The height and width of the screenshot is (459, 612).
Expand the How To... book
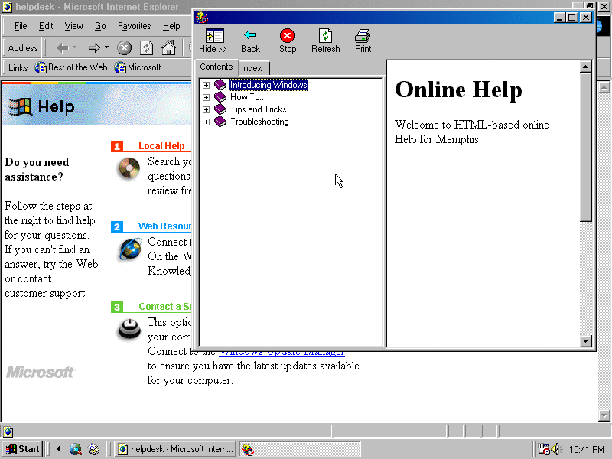tap(206, 97)
